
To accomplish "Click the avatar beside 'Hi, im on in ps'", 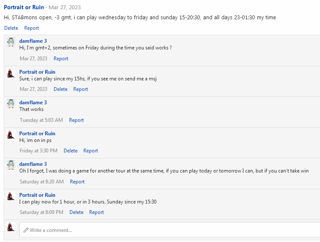I will click(11, 135).
